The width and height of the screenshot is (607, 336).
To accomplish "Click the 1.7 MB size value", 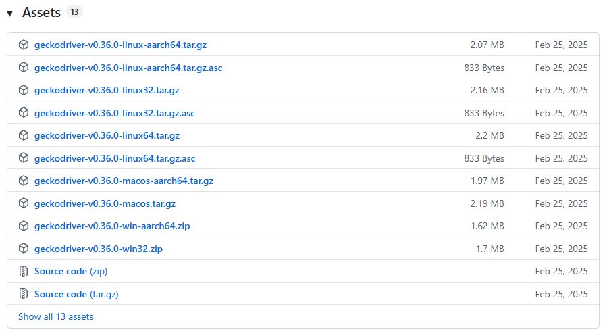I will click(x=490, y=249).
